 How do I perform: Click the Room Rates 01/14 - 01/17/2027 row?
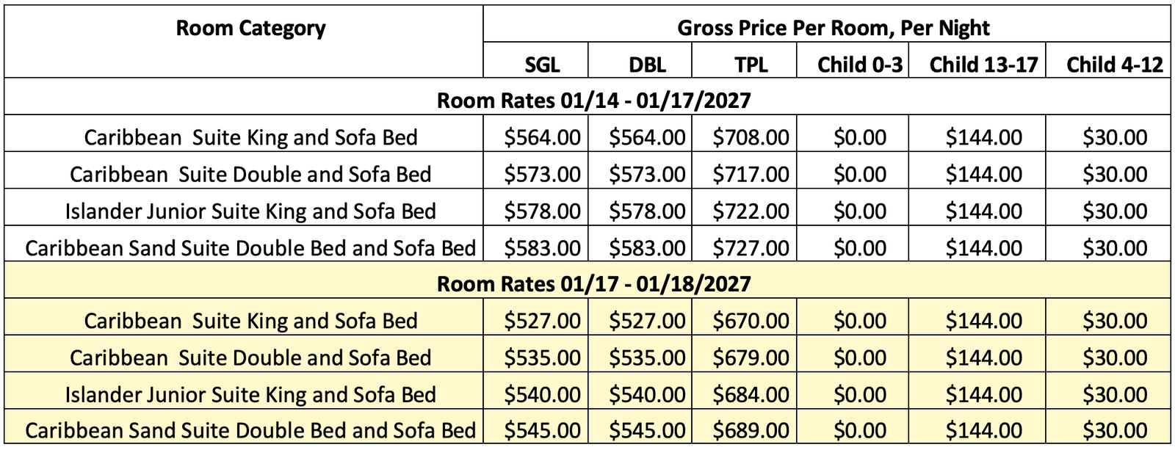[x=593, y=100]
